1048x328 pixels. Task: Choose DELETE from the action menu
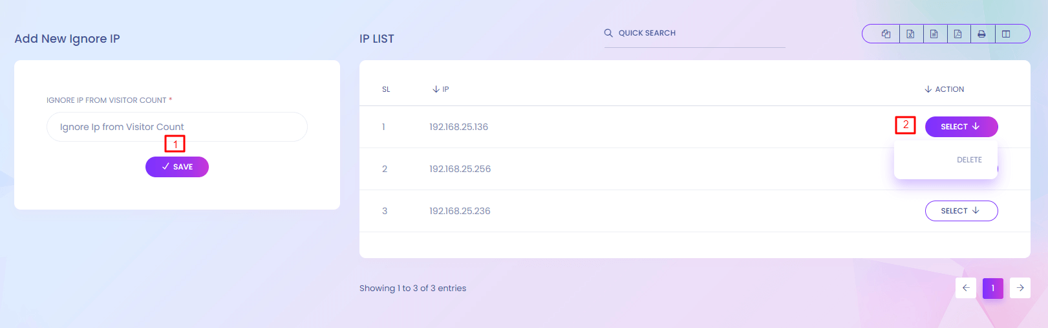pyautogui.click(x=969, y=160)
